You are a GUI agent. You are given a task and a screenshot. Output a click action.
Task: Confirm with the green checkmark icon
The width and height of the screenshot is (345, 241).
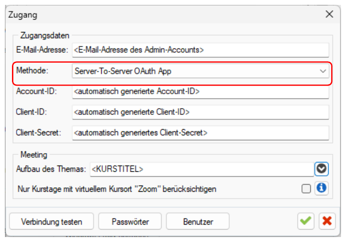point(305,221)
